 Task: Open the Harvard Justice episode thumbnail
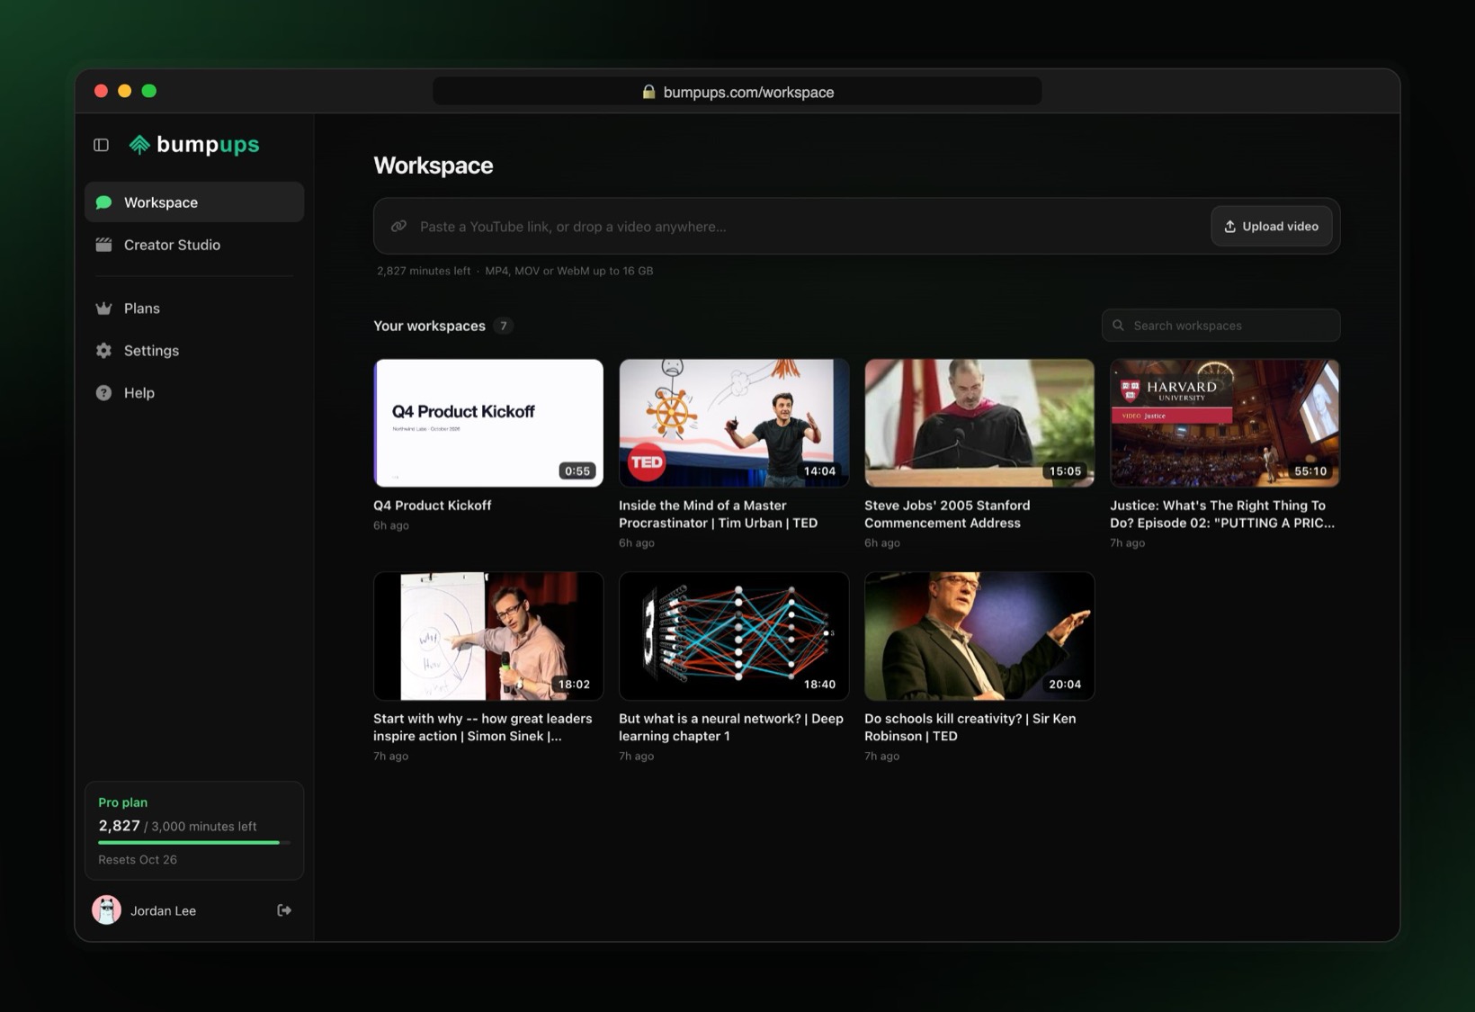(x=1225, y=423)
